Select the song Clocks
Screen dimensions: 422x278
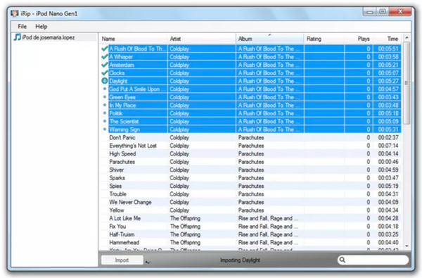pyautogui.click(x=117, y=73)
